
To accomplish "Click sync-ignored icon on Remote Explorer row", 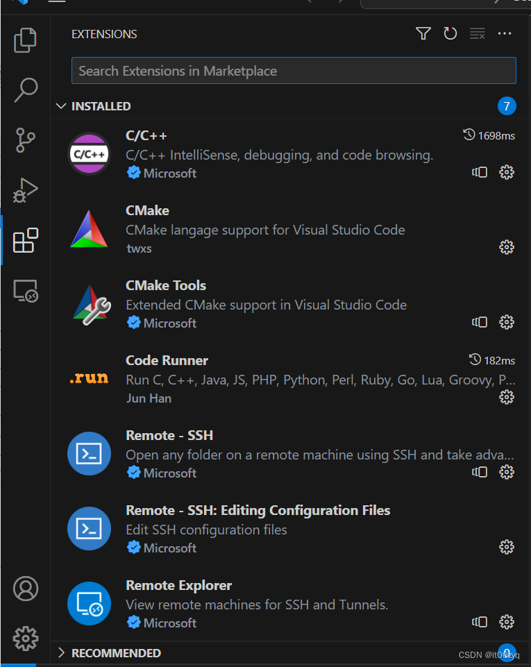I will [x=480, y=622].
